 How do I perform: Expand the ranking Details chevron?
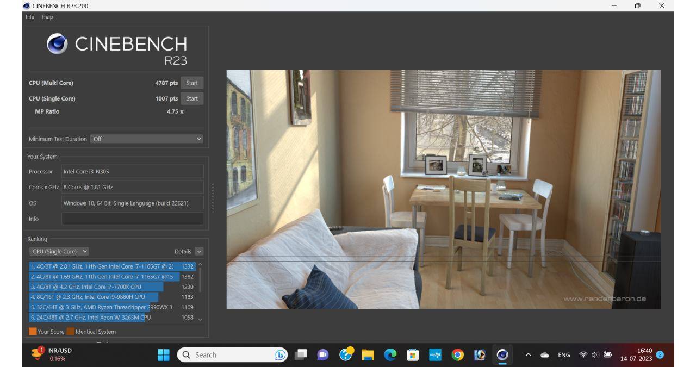point(198,251)
